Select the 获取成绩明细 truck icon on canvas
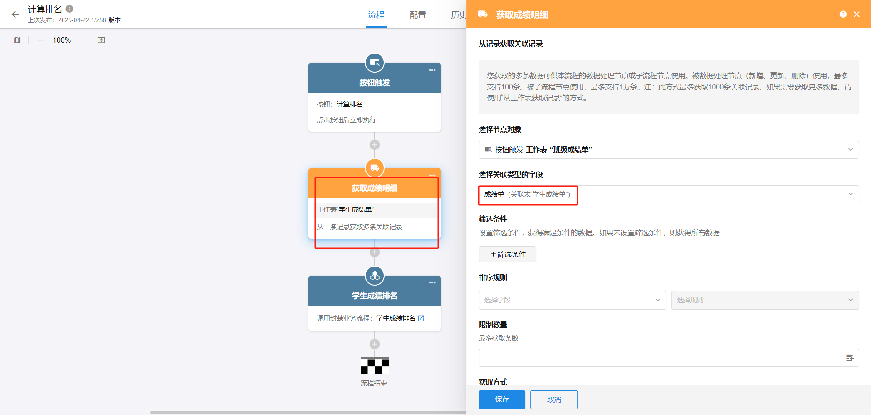The width and height of the screenshot is (871, 415). (x=375, y=168)
